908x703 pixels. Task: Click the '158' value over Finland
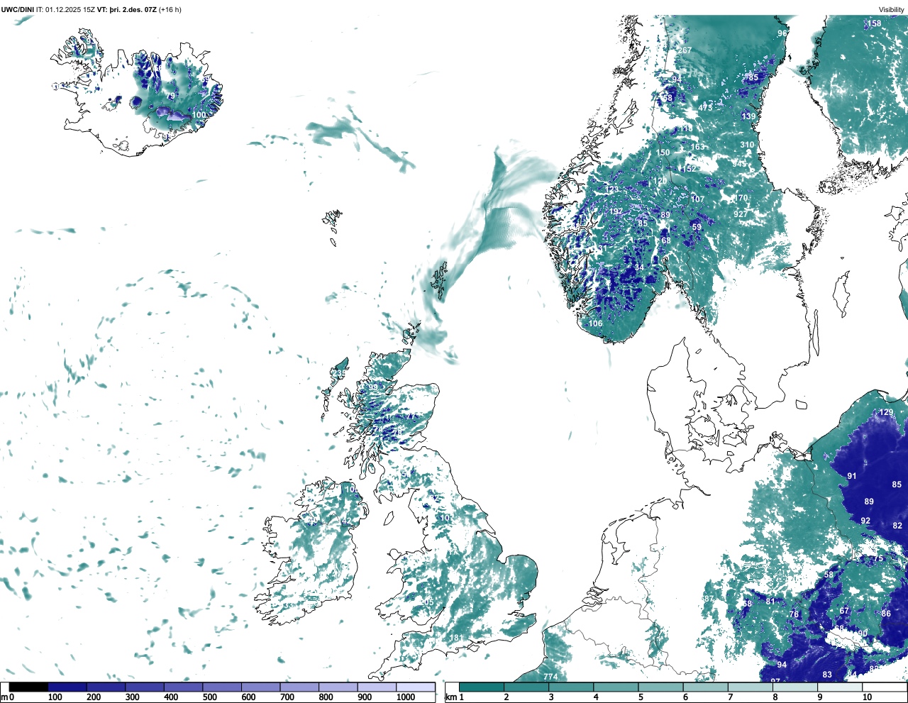point(875,23)
